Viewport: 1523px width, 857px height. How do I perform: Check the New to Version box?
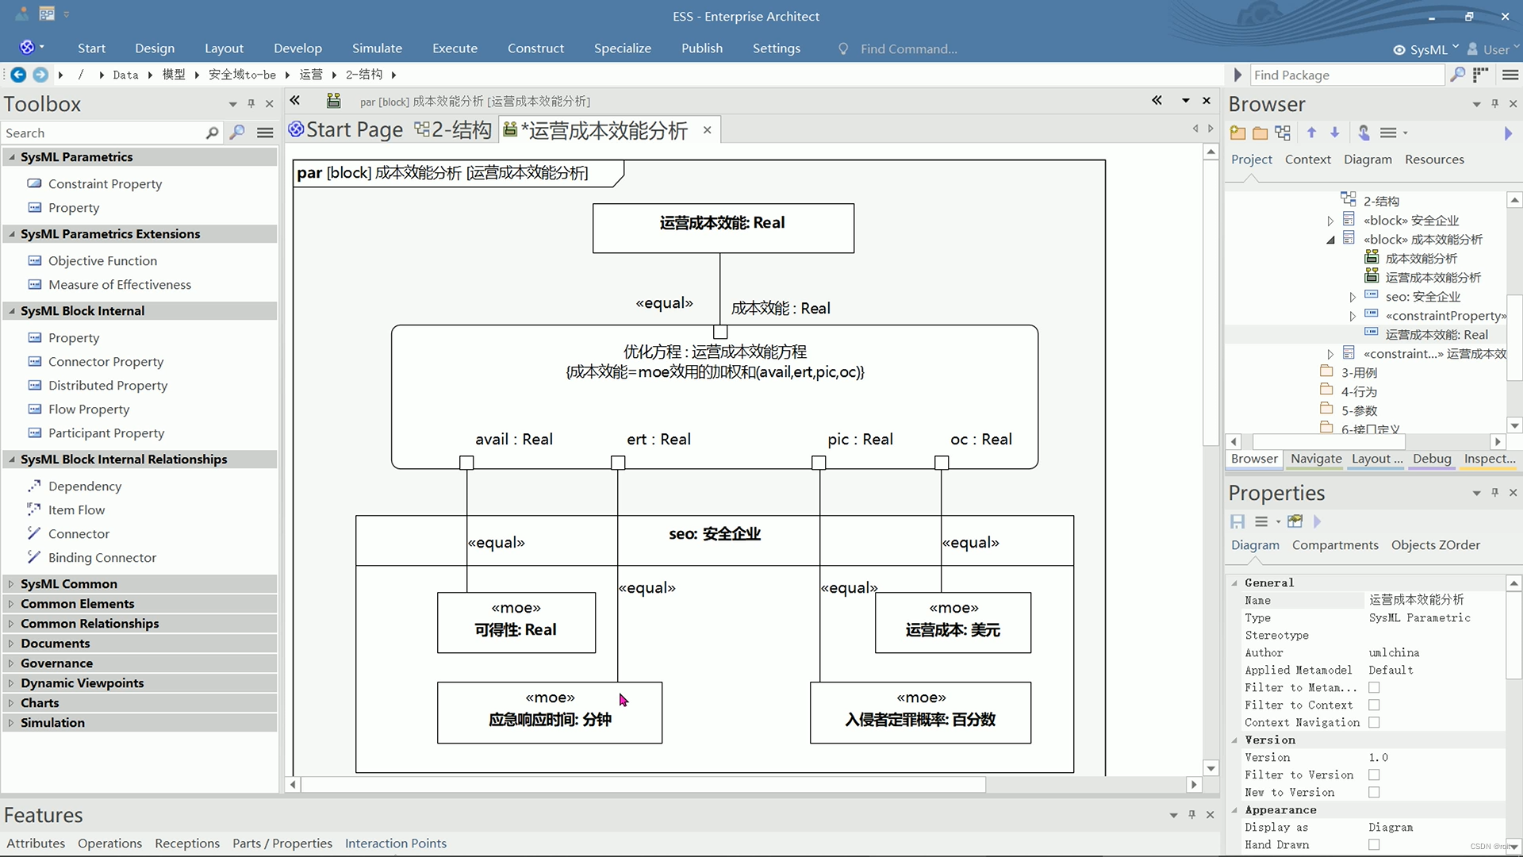(x=1374, y=792)
